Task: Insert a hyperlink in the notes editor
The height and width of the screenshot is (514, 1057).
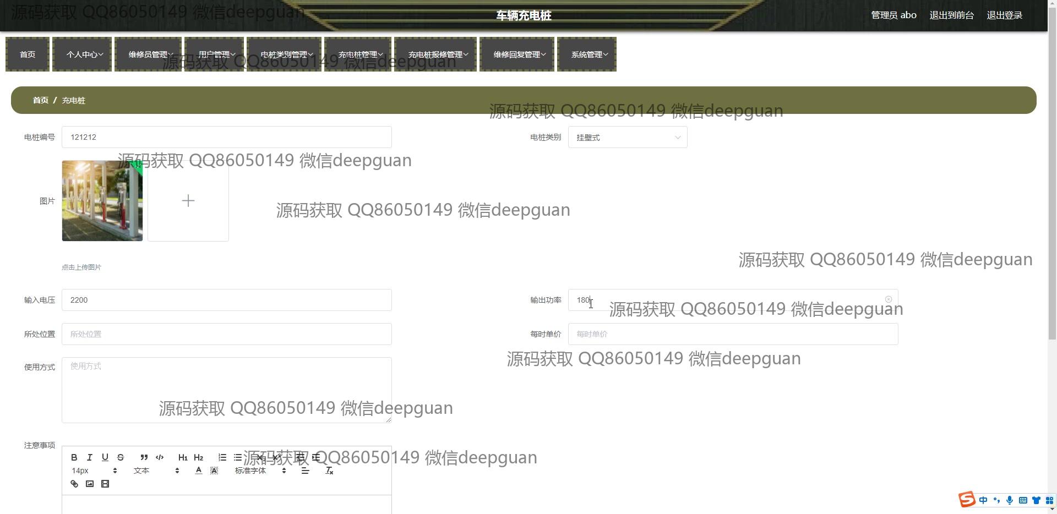Action: (74, 484)
